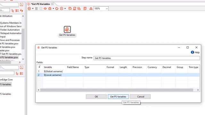The image size is (205, 115).
Task: Click the Get PS Variables button
Action: (118, 96)
